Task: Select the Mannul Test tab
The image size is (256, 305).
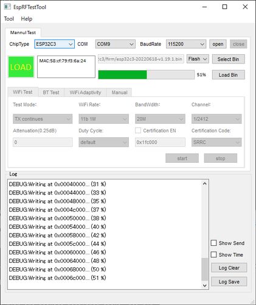Action: point(23,33)
